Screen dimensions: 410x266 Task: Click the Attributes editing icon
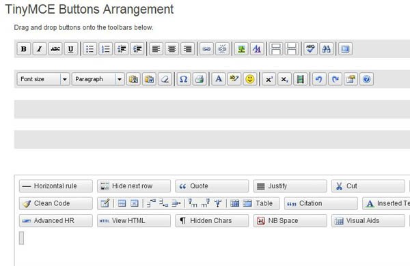(x=351, y=79)
